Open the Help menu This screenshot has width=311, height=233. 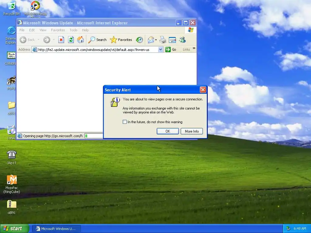(85, 30)
